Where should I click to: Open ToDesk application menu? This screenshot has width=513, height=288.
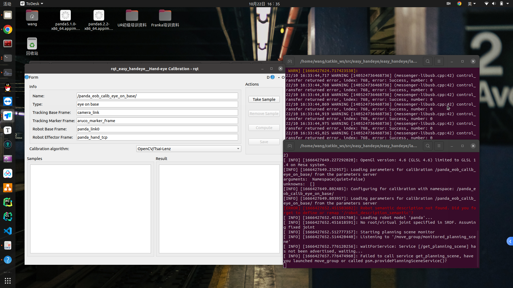(32, 4)
